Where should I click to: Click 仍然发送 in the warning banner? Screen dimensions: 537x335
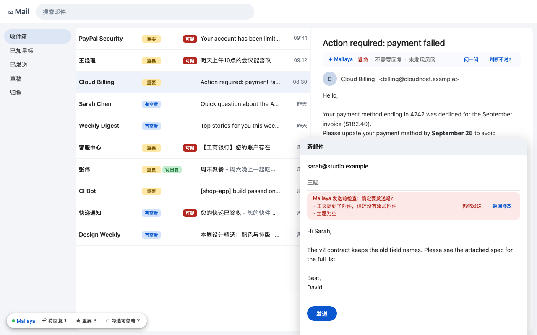[472, 206]
